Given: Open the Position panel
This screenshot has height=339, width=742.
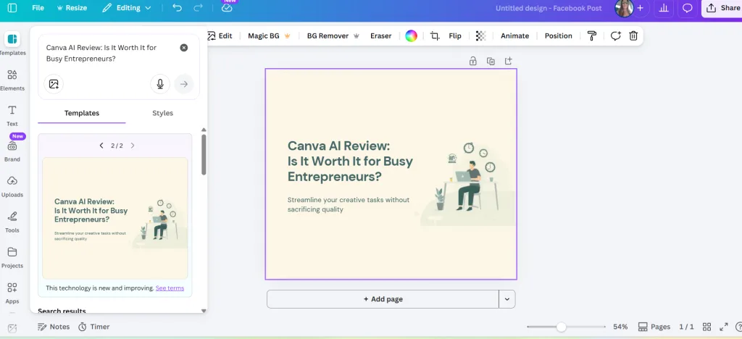Looking at the screenshot, I should click(559, 36).
